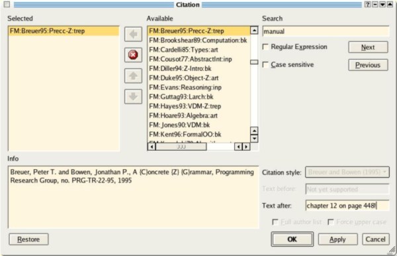Move selected citation up with arrow icon
The width and height of the screenshot is (397, 256).
(133, 75)
